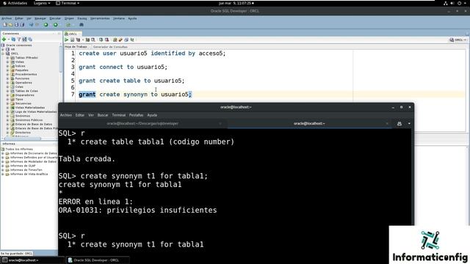Click the Save All icon in main toolbar
Image resolution: width=470 pixels, height=264 pixels.
pyautogui.click(x=22, y=25)
